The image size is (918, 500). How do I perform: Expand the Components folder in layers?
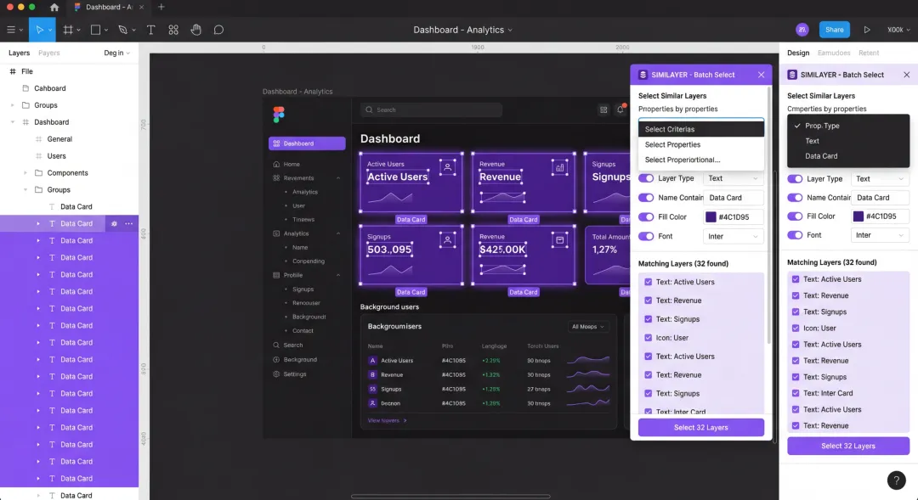pos(25,173)
